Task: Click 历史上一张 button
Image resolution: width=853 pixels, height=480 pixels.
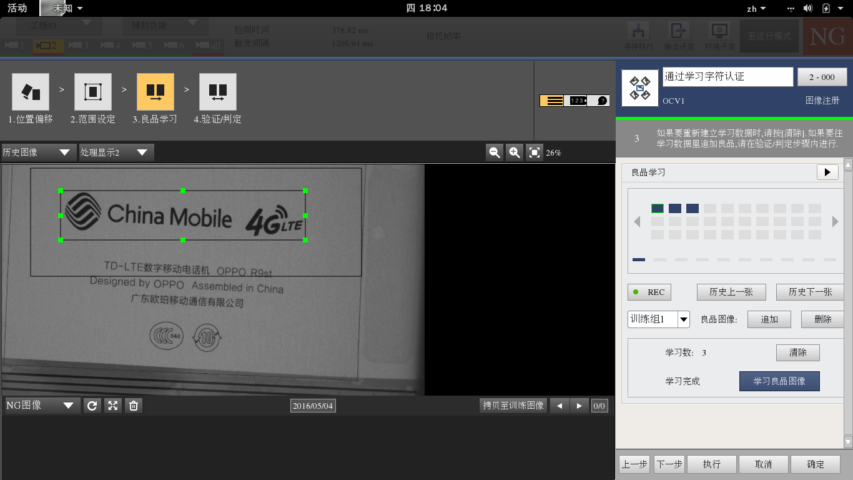Action: pyautogui.click(x=731, y=292)
